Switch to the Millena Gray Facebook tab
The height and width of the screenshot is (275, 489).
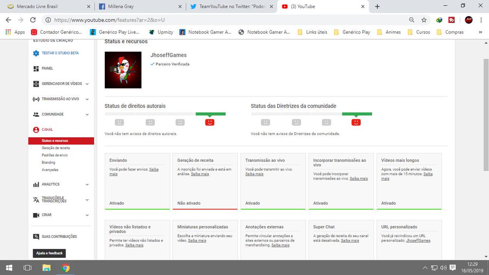(139, 7)
